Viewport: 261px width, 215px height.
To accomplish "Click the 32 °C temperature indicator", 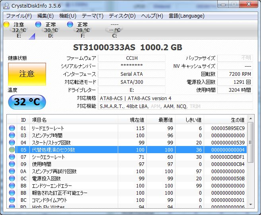I will (x=27, y=102).
